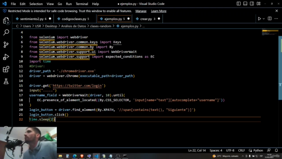282x159 pixels.
Task: Open the Explorer view in activity bar
Action: [6, 21]
